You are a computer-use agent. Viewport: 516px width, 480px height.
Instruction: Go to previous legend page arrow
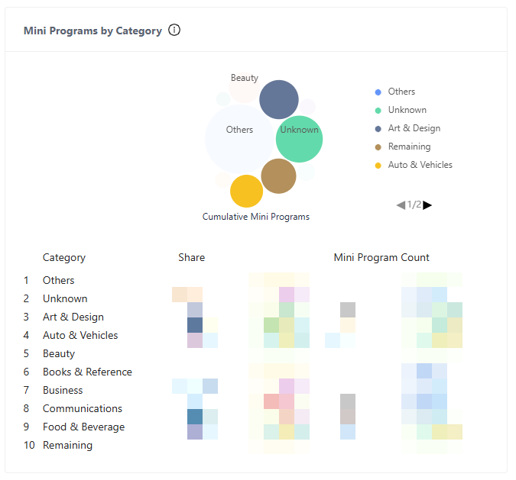point(401,205)
